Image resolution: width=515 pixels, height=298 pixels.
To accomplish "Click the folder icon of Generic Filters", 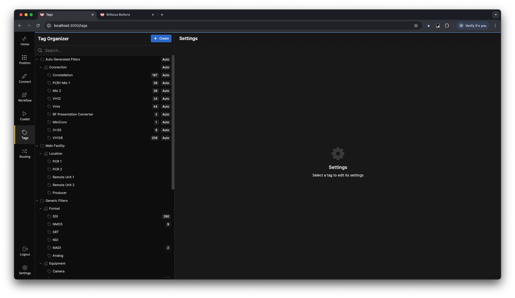I will point(42,201).
